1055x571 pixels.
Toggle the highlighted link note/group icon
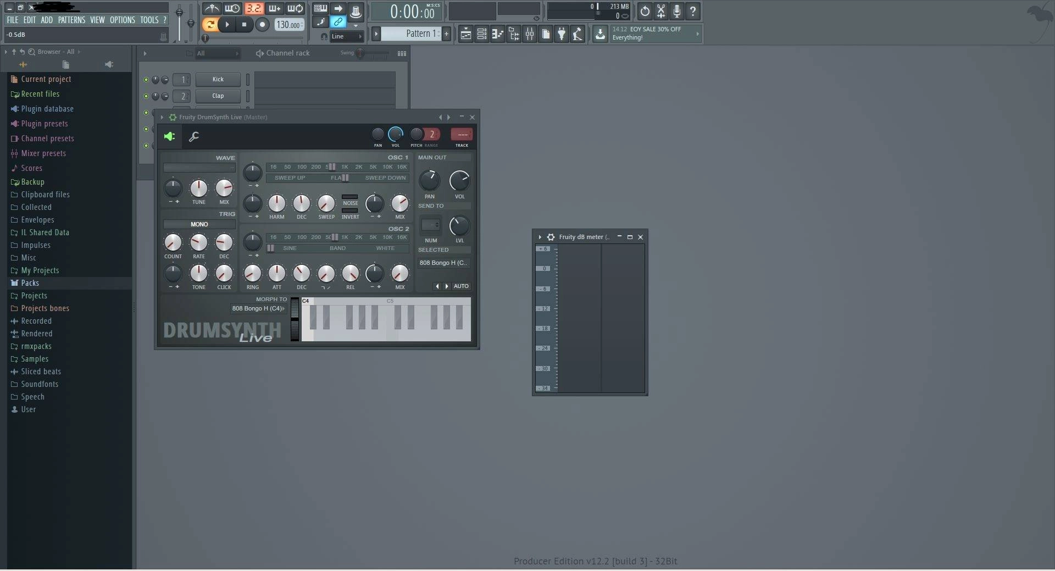click(x=338, y=22)
